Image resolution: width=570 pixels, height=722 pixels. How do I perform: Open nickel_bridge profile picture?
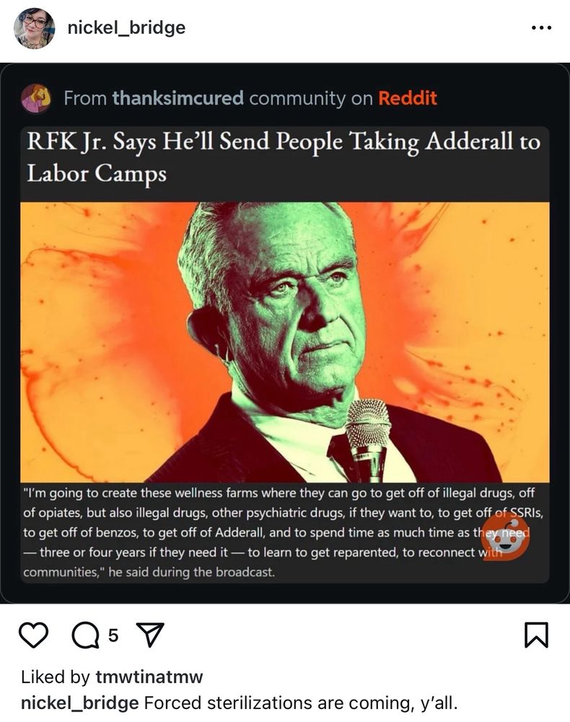tap(35, 27)
